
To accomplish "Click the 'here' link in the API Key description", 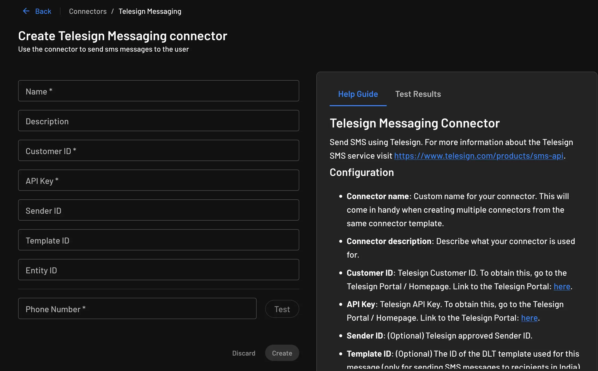I will (529, 318).
